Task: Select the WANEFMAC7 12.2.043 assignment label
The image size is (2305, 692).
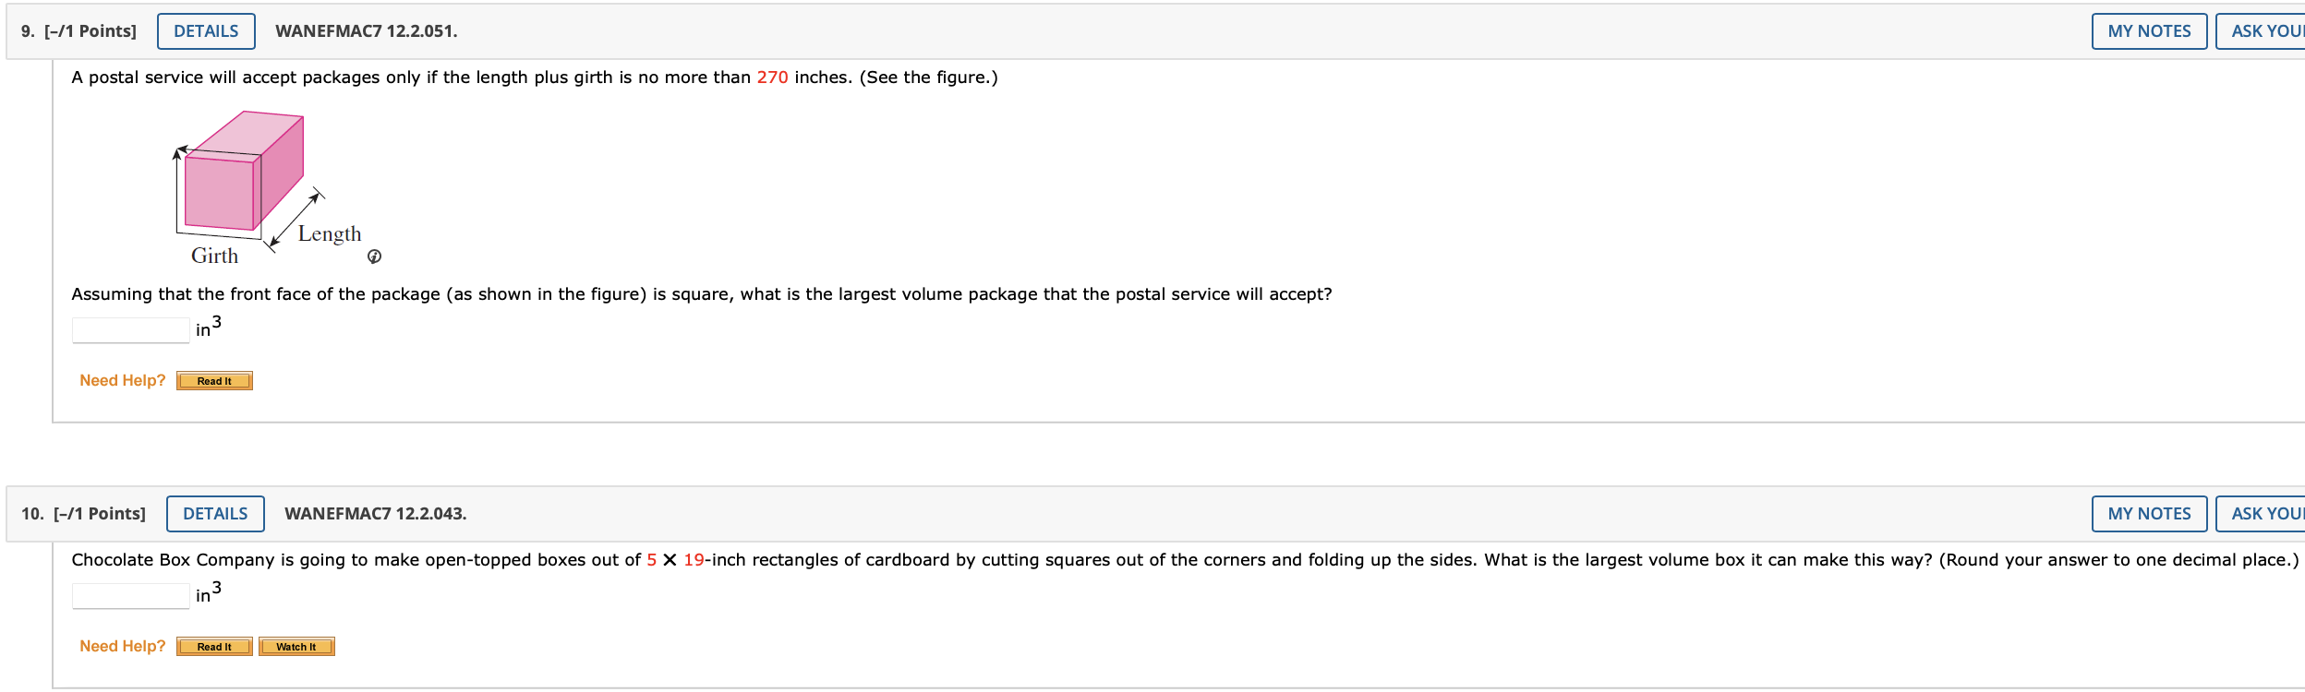Action: pos(375,513)
